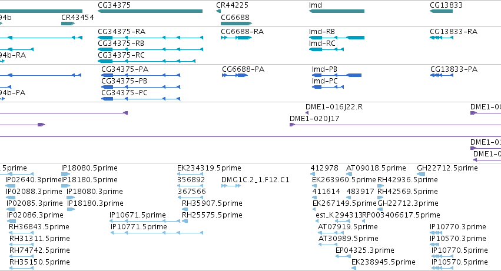Screen dimensions: 501x271
Task: Select EST IP10771.5prime
Action: [x=157, y=233]
